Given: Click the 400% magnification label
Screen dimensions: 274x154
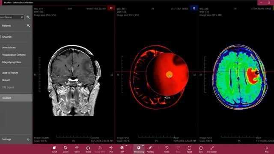Looking at the screenshot, I should (167, 98).
